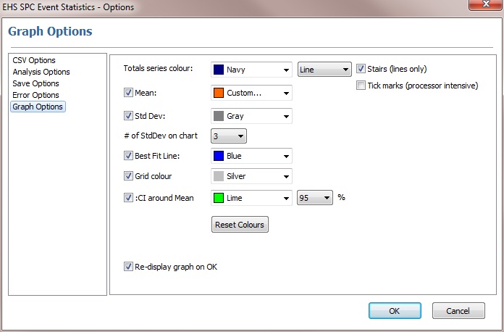504x332 pixels.
Task: Expand the number of StdDev dropdown
Action: tap(229, 136)
